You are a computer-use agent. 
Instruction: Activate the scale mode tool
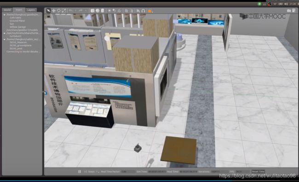click(x=63, y=11)
